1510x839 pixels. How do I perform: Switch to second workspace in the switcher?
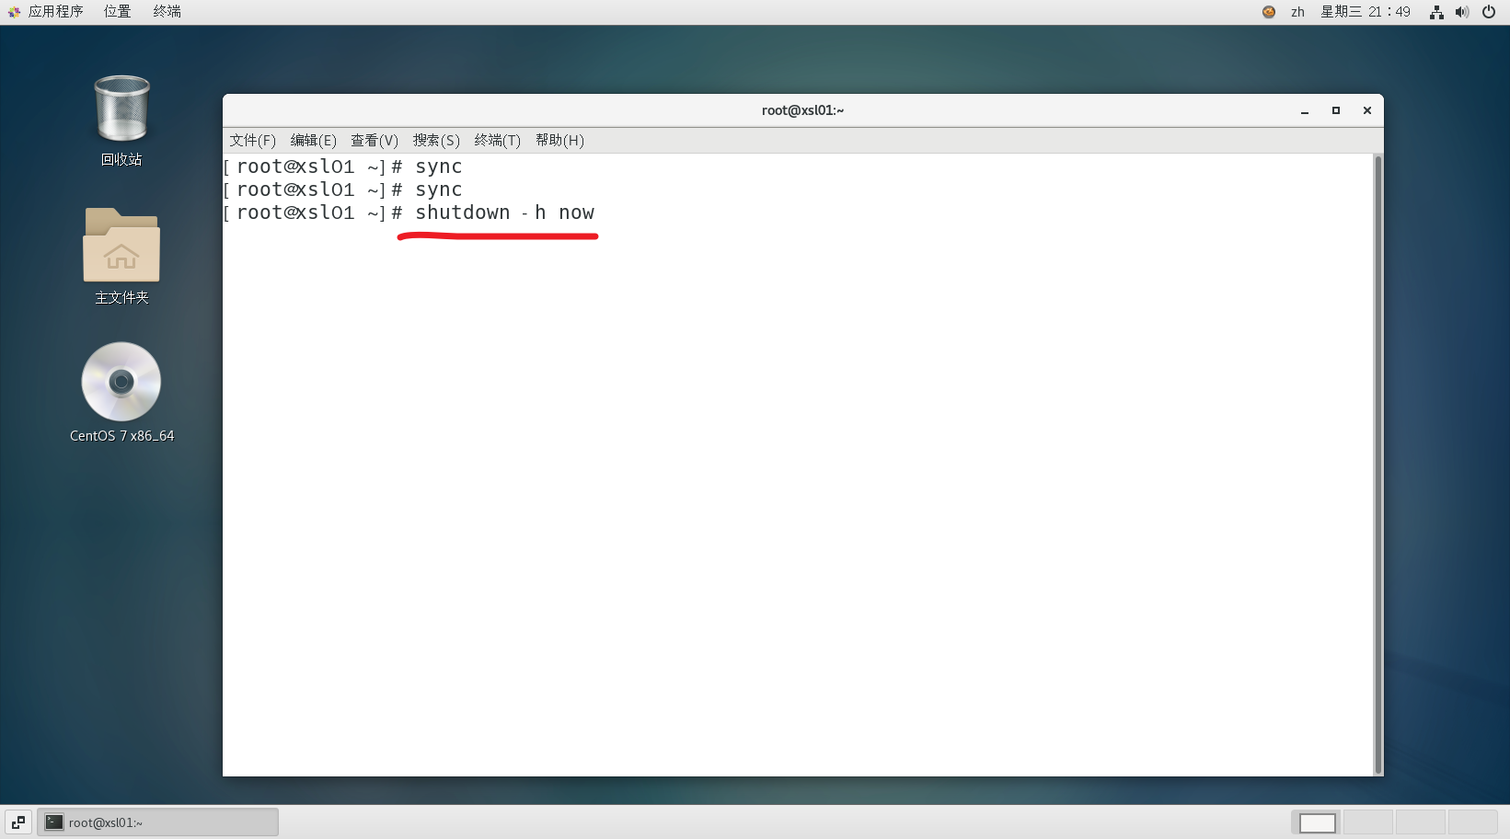(x=1368, y=822)
